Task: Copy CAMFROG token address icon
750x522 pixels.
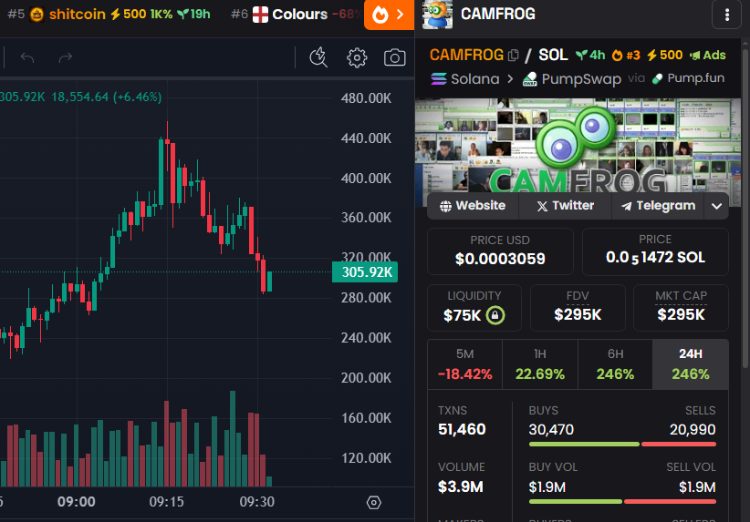Action: [514, 56]
